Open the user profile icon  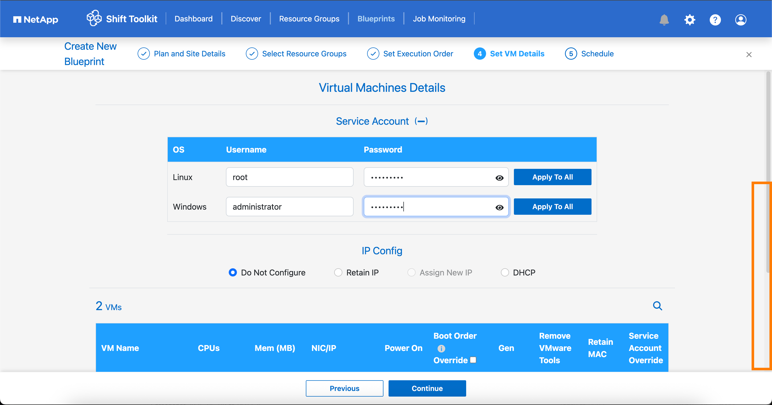[x=741, y=20]
